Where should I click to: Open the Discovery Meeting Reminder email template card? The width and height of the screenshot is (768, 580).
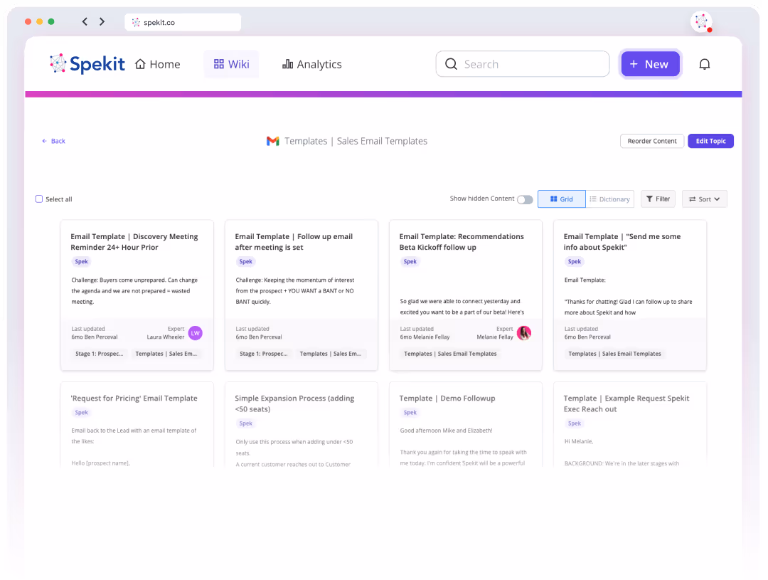pos(137,295)
